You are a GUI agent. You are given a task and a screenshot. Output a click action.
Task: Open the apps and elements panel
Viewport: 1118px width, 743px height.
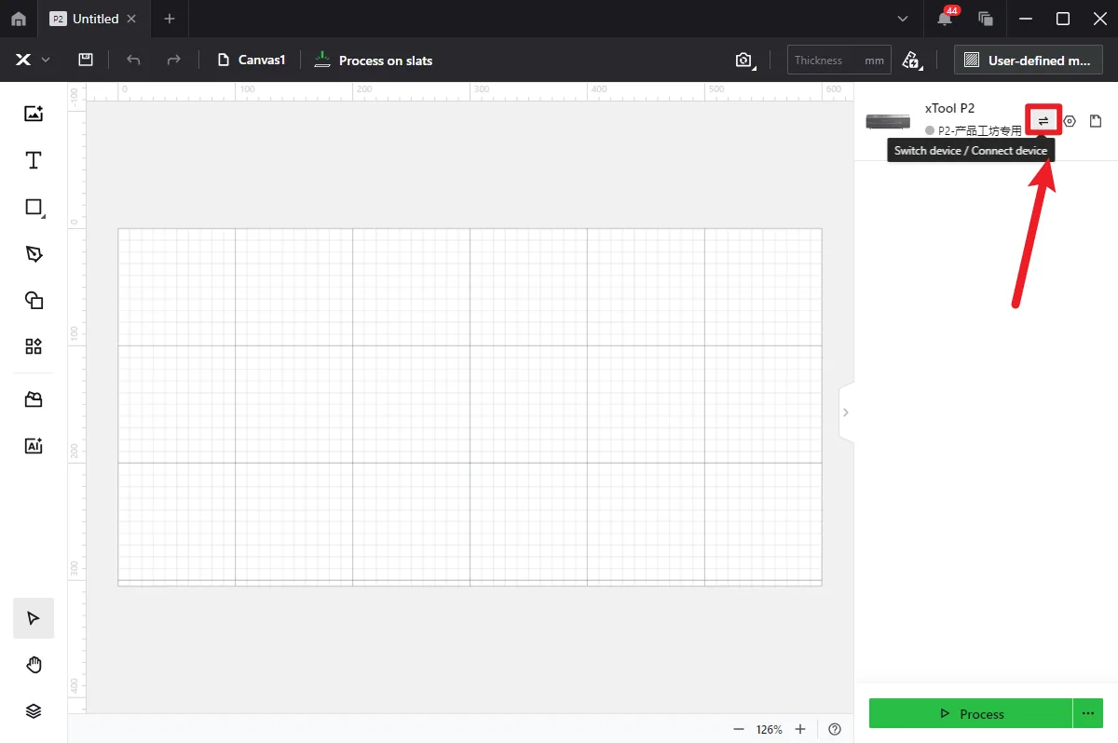[34, 346]
